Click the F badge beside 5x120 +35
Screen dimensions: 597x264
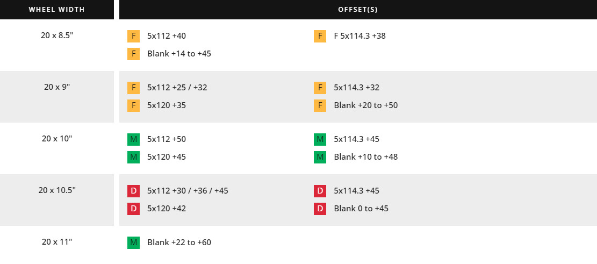133,105
